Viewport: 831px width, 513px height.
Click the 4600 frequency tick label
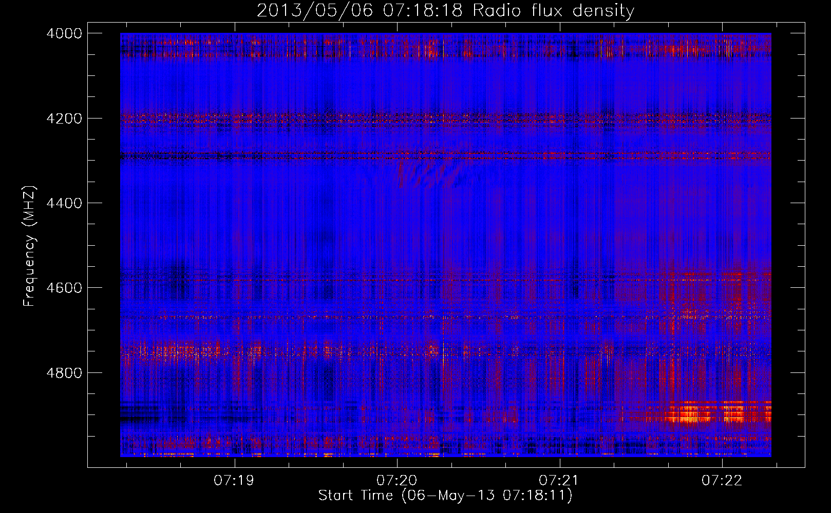(x=64, y=288)
